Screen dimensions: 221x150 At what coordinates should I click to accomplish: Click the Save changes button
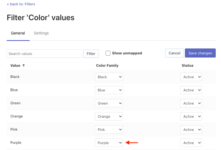(200, 53)
